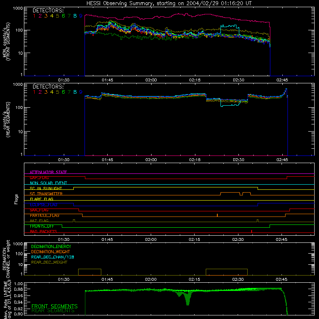
Task: Click the short spike on the PARTICLE_FLAG line
Action: coord(217,215)
